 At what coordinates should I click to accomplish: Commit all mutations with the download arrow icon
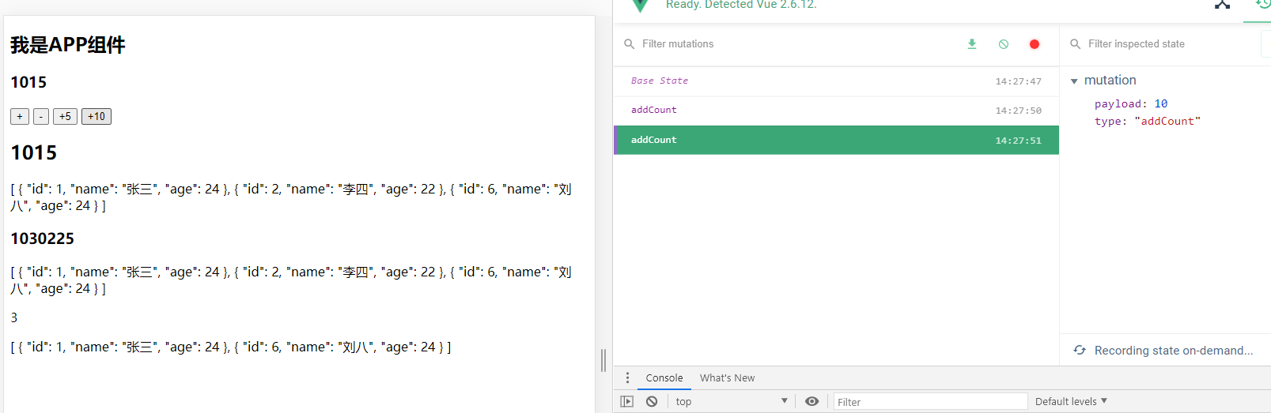pos(972,44)
